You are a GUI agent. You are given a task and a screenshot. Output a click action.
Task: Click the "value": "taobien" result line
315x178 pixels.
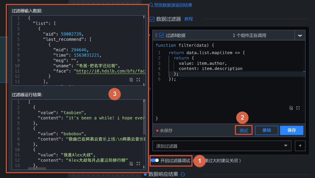tap(62, 113)
